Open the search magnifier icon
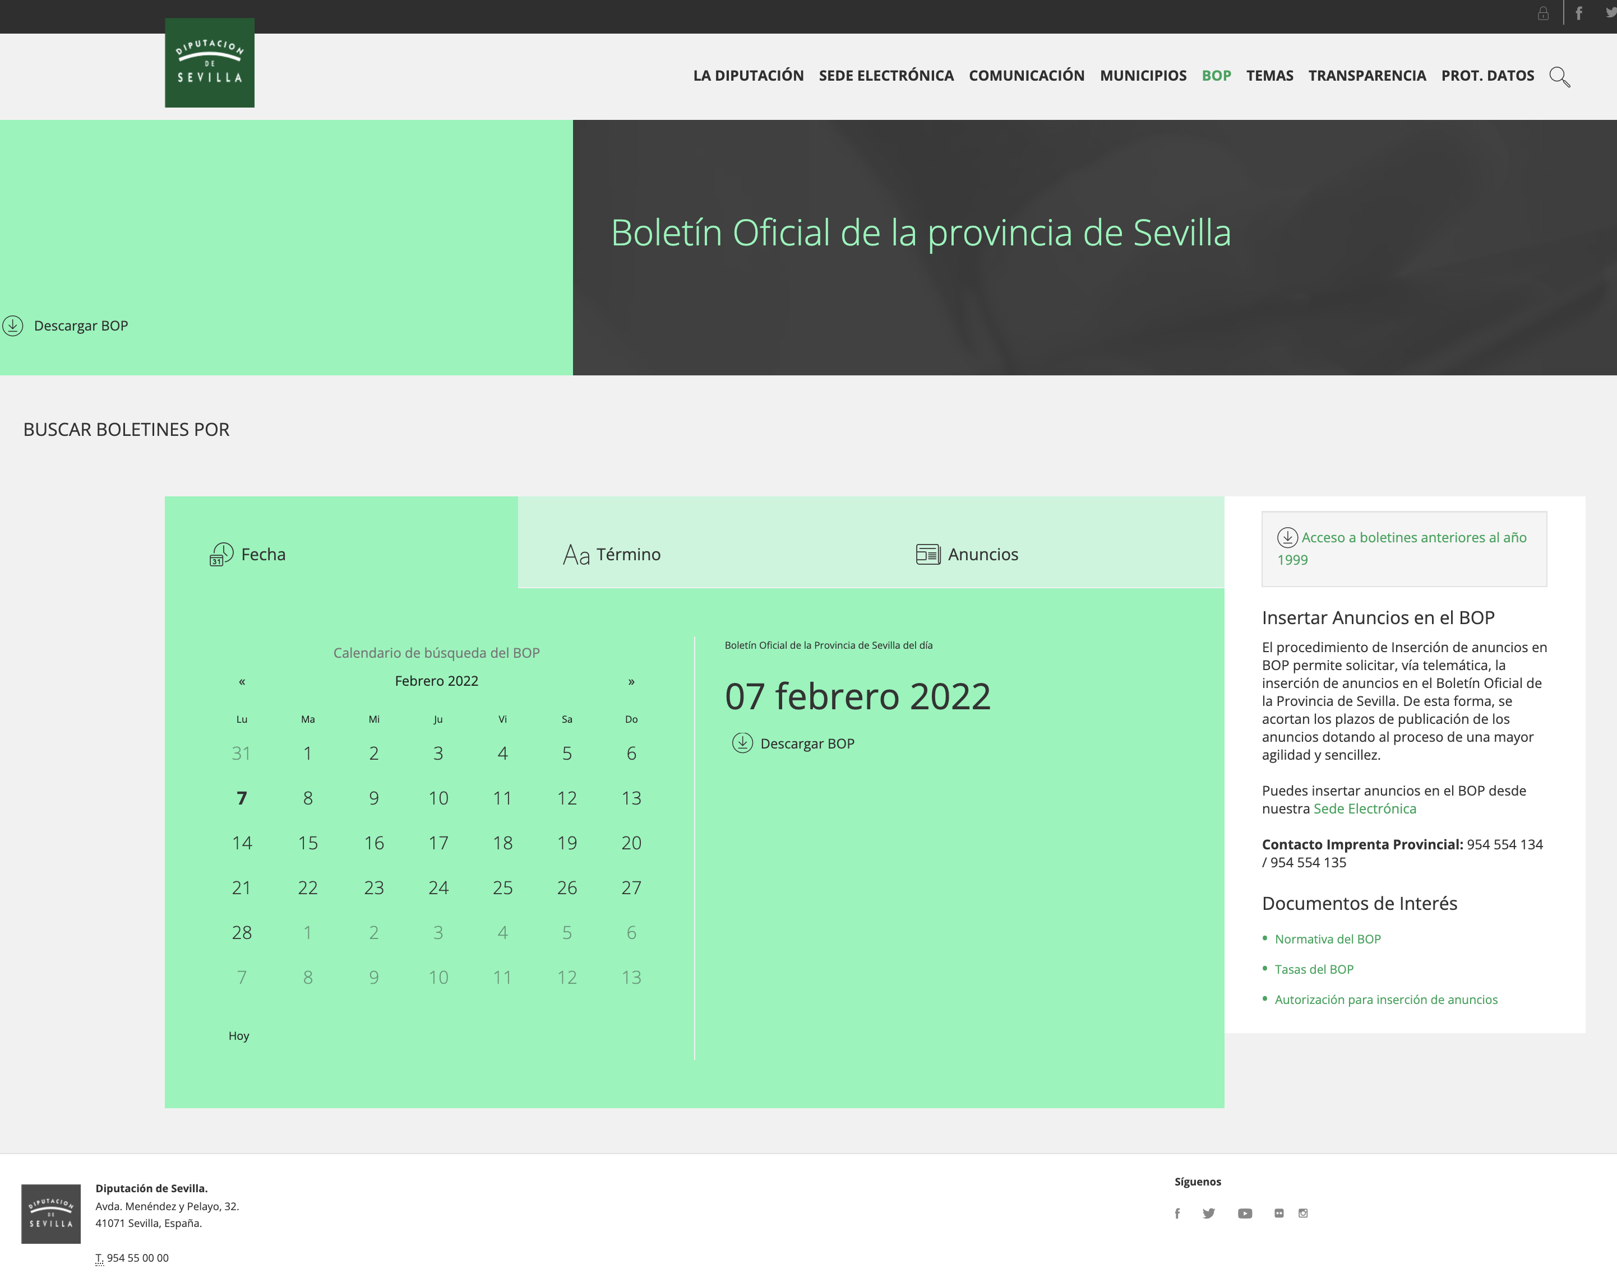Image resolution: width=1617 pixels, height=1283 pixels. tap(1561, 76)
